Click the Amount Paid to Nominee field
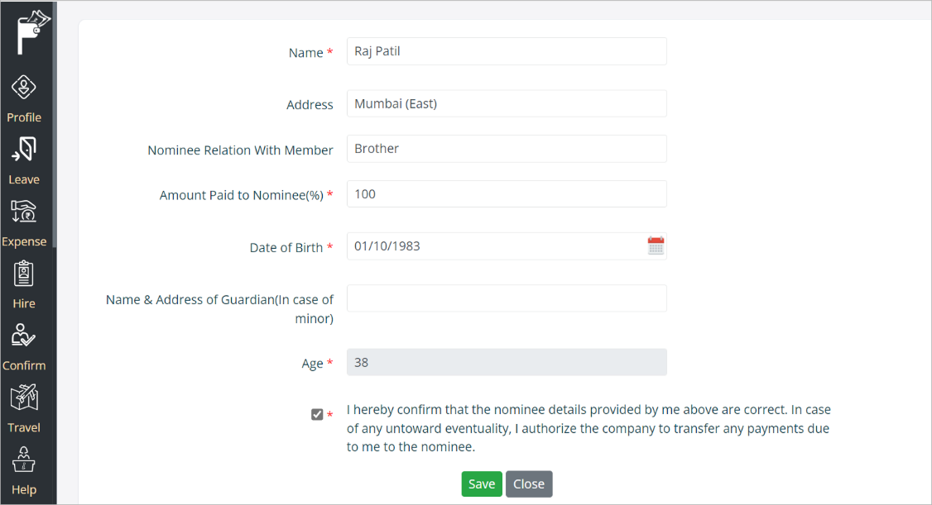 [x=507, y=194]
